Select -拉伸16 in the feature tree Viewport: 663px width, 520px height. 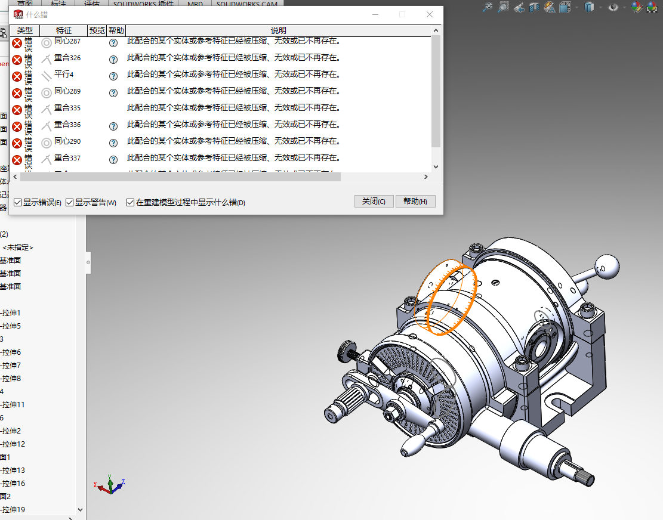tap(13, 483)
